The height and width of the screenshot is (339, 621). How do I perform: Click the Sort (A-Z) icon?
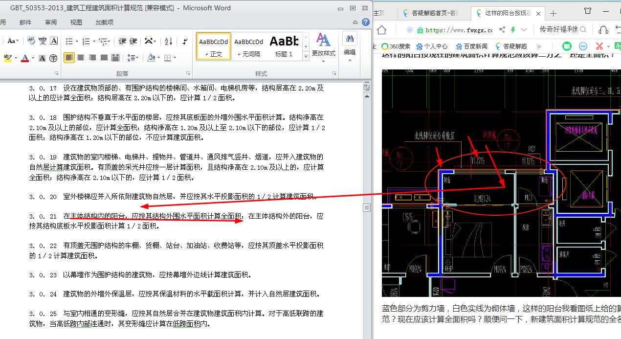(x=169, y=41)
